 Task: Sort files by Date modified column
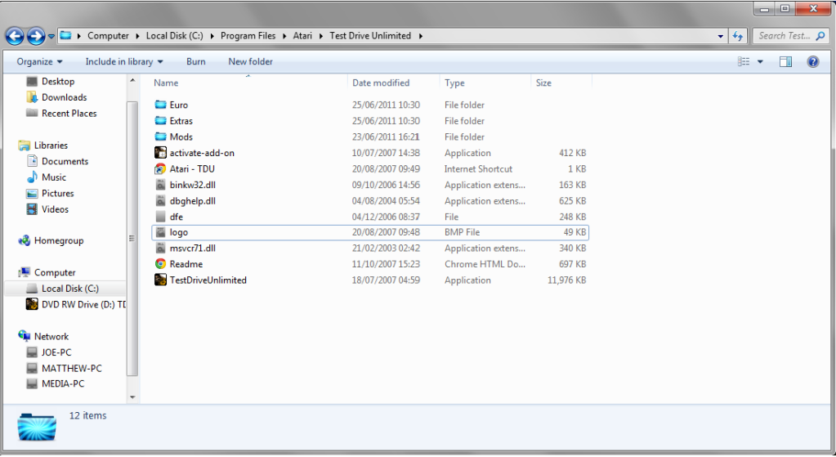(381, 83)
